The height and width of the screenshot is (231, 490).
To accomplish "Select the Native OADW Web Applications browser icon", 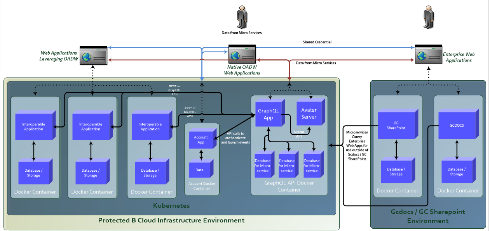I will 242,54.
